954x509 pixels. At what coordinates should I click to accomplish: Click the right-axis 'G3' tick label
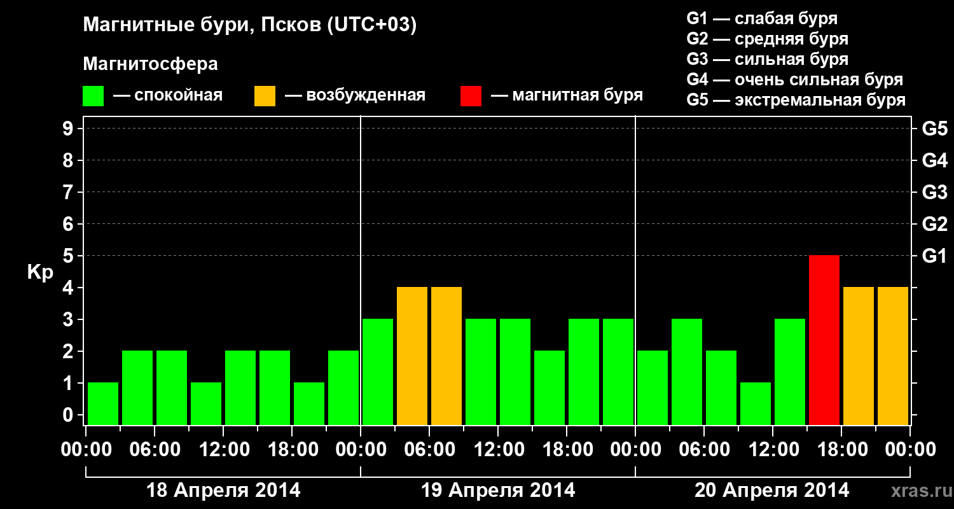(934, 192)
